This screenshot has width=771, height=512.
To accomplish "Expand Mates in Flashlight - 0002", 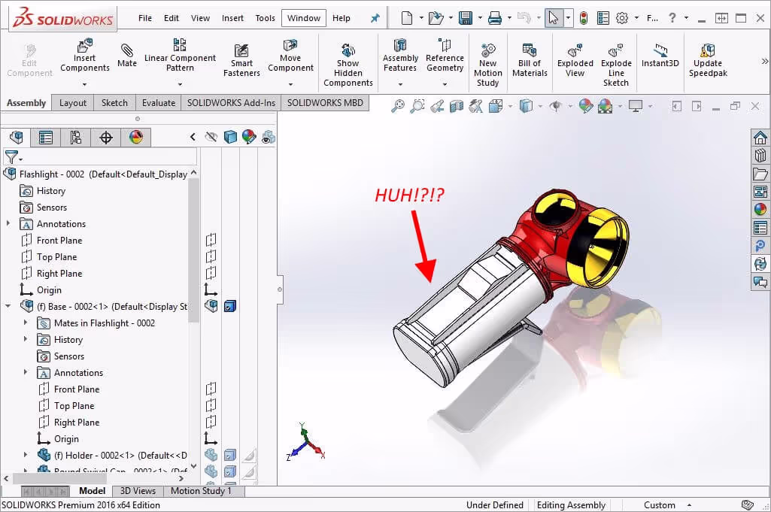I will pos(26,323).
